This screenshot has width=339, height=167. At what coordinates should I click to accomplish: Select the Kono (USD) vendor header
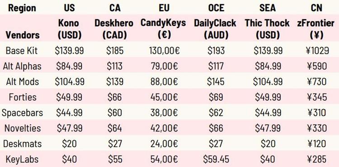click(x=70, y=29)
